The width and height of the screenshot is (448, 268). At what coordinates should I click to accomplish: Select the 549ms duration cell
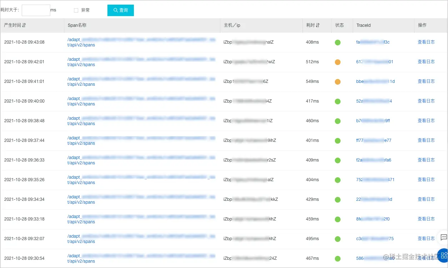[312, 81]
